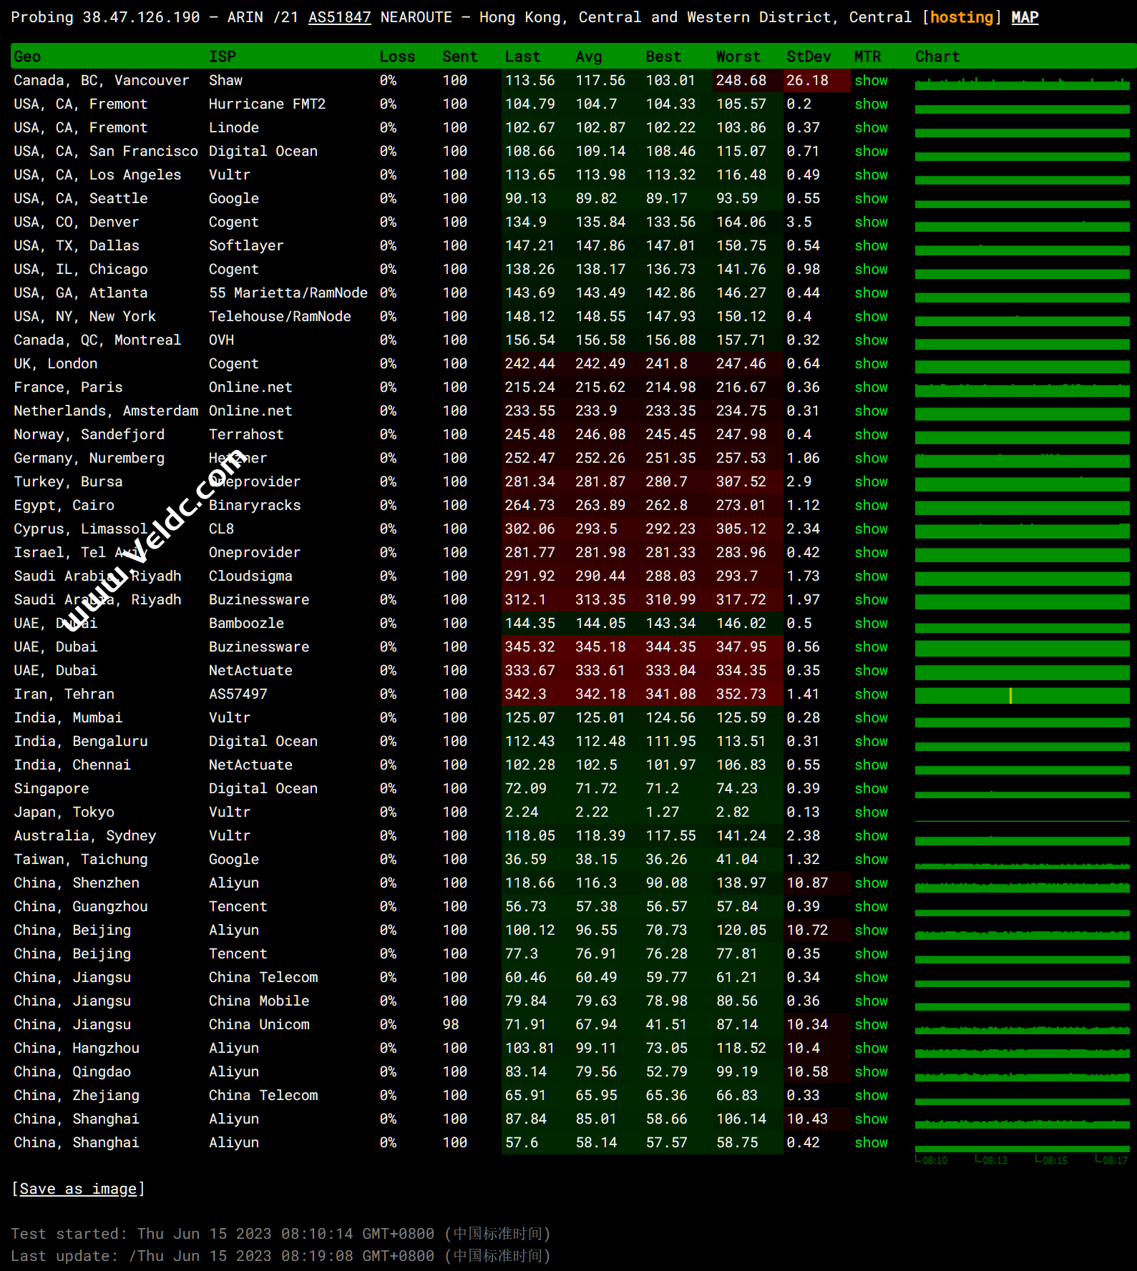The image size is (1137, 1271).
Task: Click the Last update timestamp line
Action: [280, 1257]
